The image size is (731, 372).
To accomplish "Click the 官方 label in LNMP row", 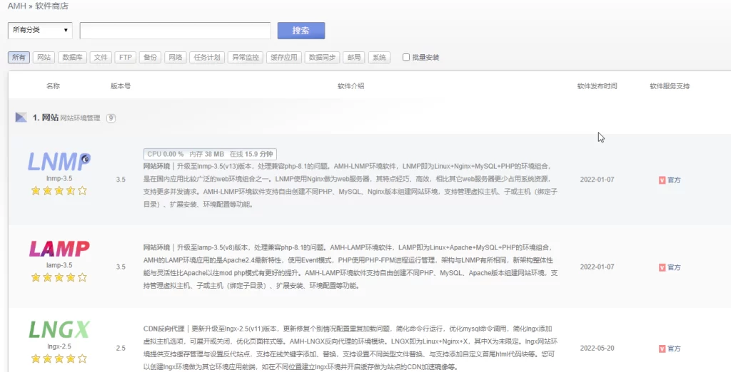I will (674, 180).
